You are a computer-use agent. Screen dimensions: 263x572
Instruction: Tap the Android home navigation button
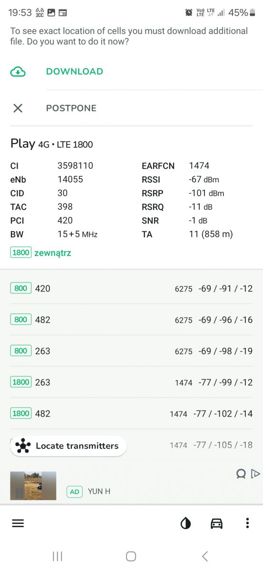(131, 556)
